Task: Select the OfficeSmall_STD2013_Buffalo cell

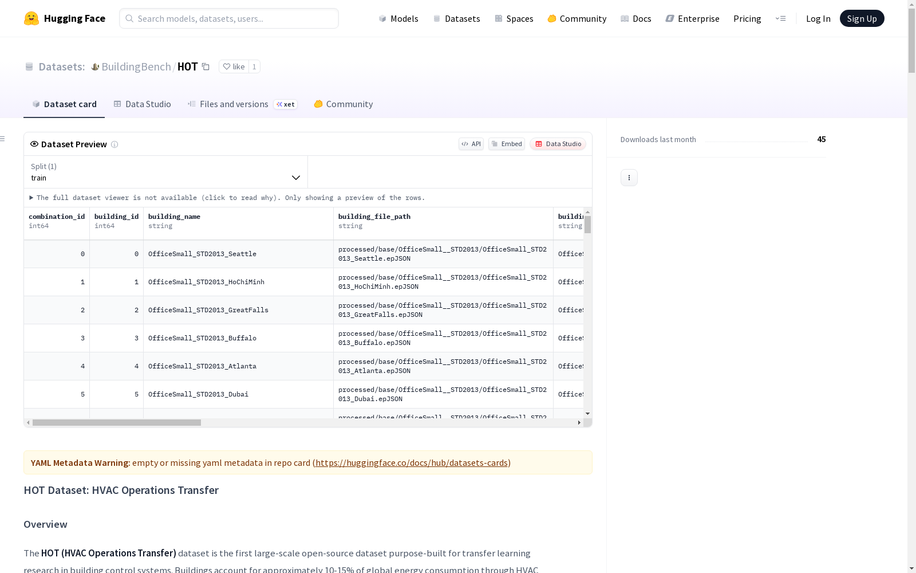Action: point(239,338)
